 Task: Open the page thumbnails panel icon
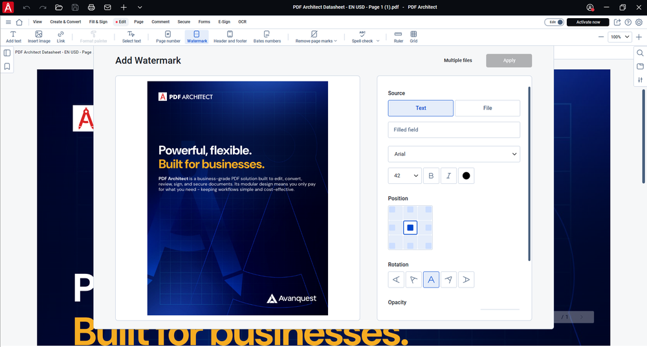(7, 53)
